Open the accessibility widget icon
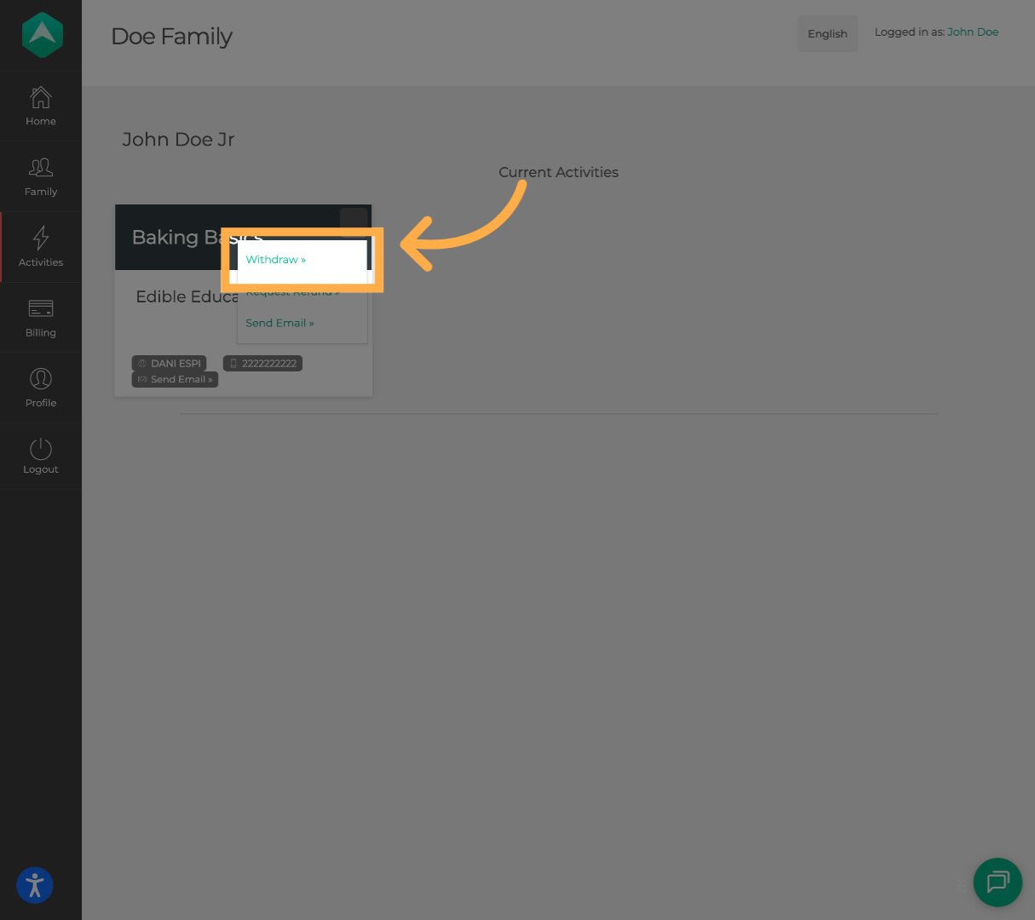Screen dimensions: 1035x920 [x=35, y=885]
